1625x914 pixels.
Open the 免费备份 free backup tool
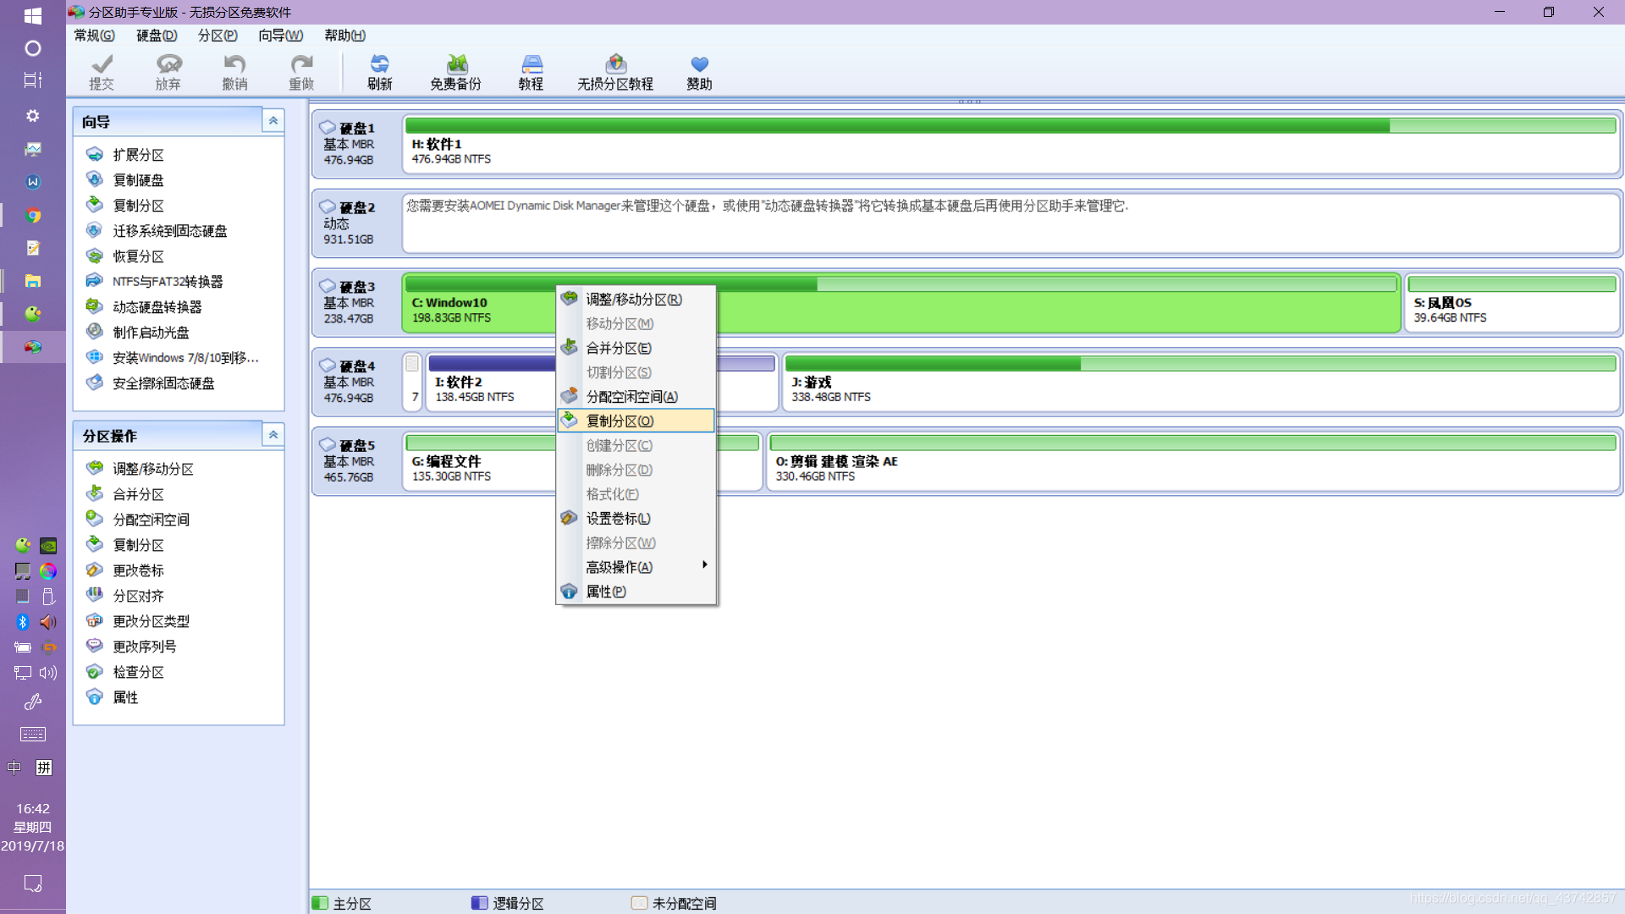pos(455,72)
